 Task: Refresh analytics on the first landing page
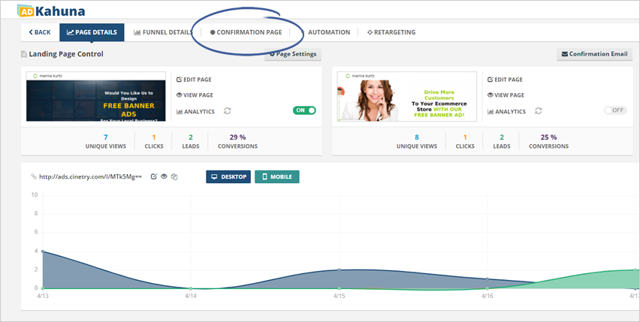click(x=227, y=111)
